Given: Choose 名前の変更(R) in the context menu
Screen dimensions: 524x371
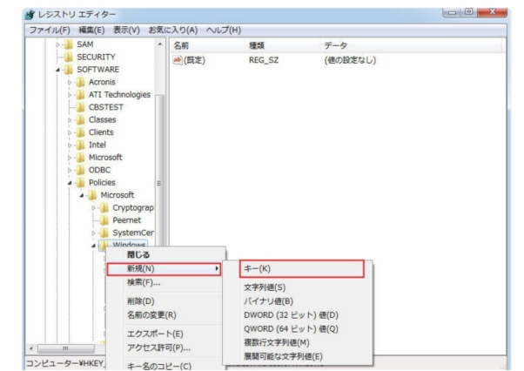Looking at the screenshot, I should coord(165,315).
